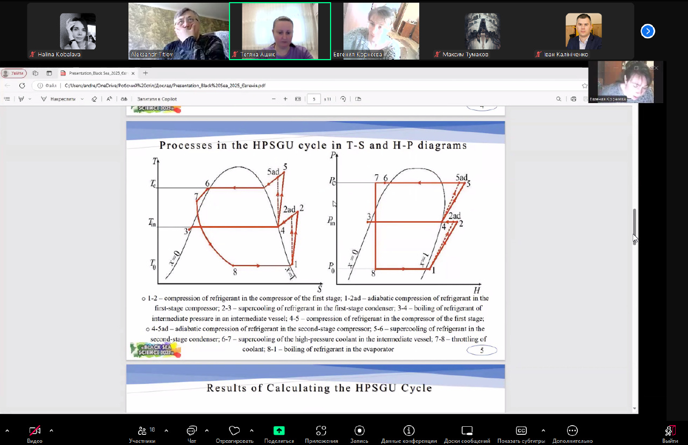This screenshot has width=688, height=445.
Task: Add page to favorites star icon
Action: pos(584,85)
